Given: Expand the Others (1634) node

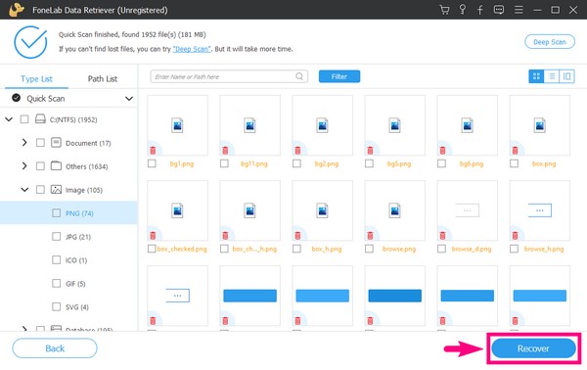Looking at the screenshot, I should 24,165.
